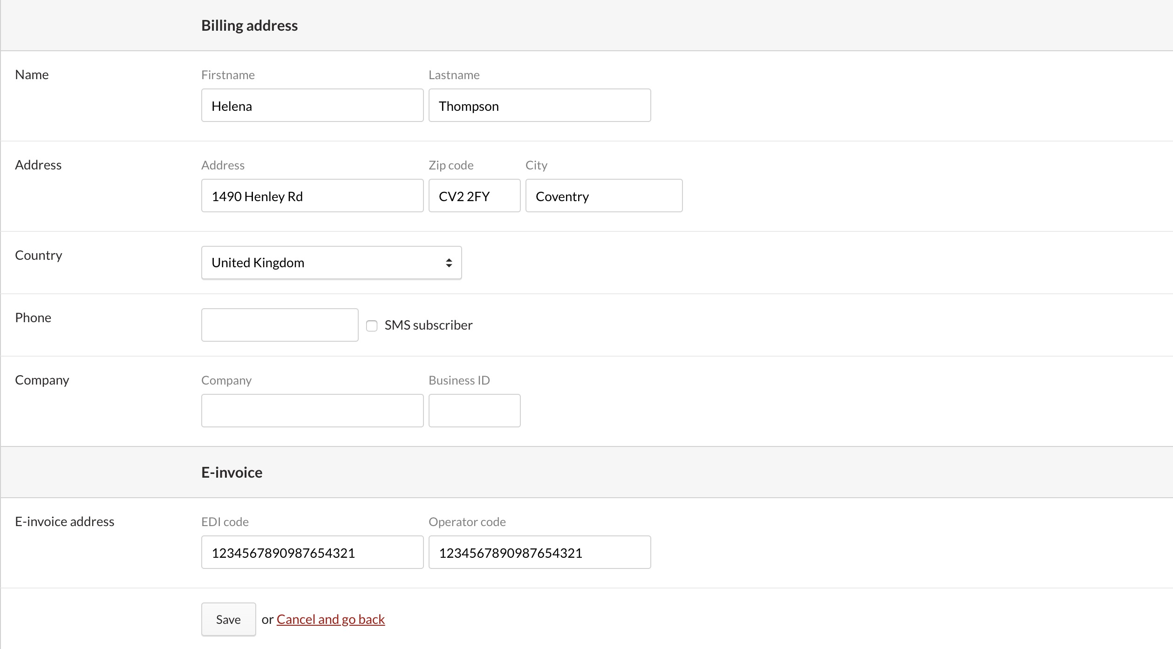The image size is (1173, 649).
Task: Click the EDI code input field
Action: click(312, 552)
